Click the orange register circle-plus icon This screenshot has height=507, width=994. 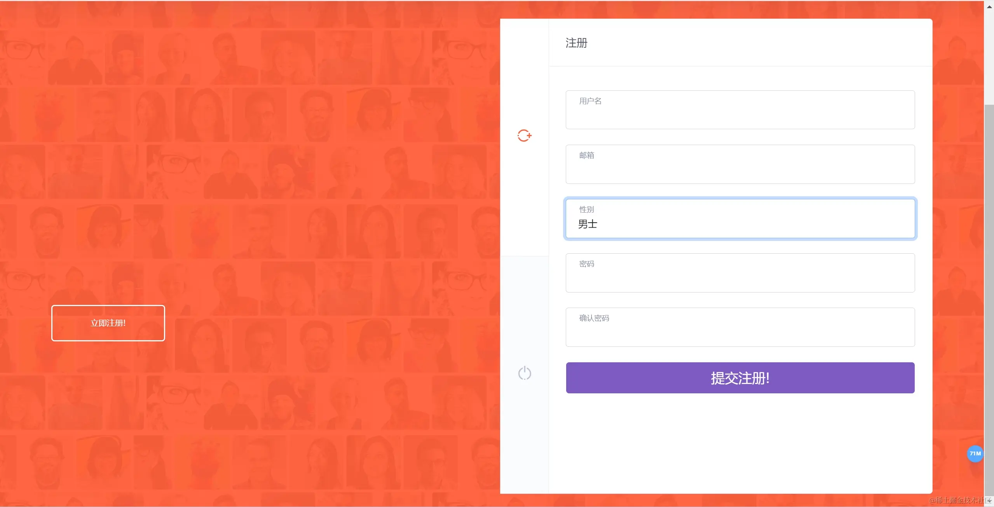coord(524,135)
